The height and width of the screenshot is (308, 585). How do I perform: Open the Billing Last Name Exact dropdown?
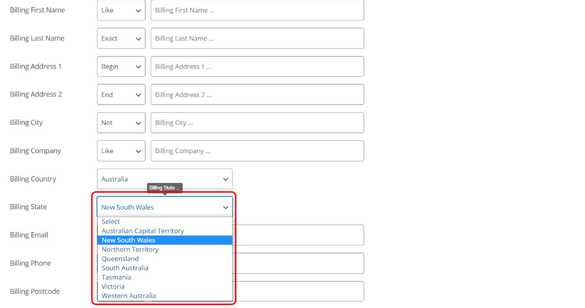point(121,38)
